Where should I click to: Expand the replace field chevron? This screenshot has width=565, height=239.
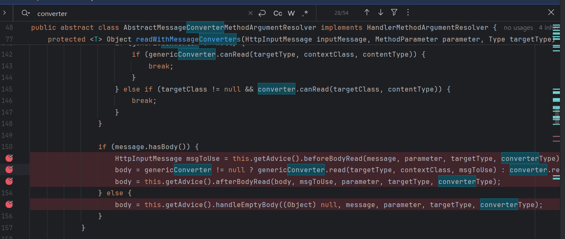pyautogui.click(x=4, y=13)
